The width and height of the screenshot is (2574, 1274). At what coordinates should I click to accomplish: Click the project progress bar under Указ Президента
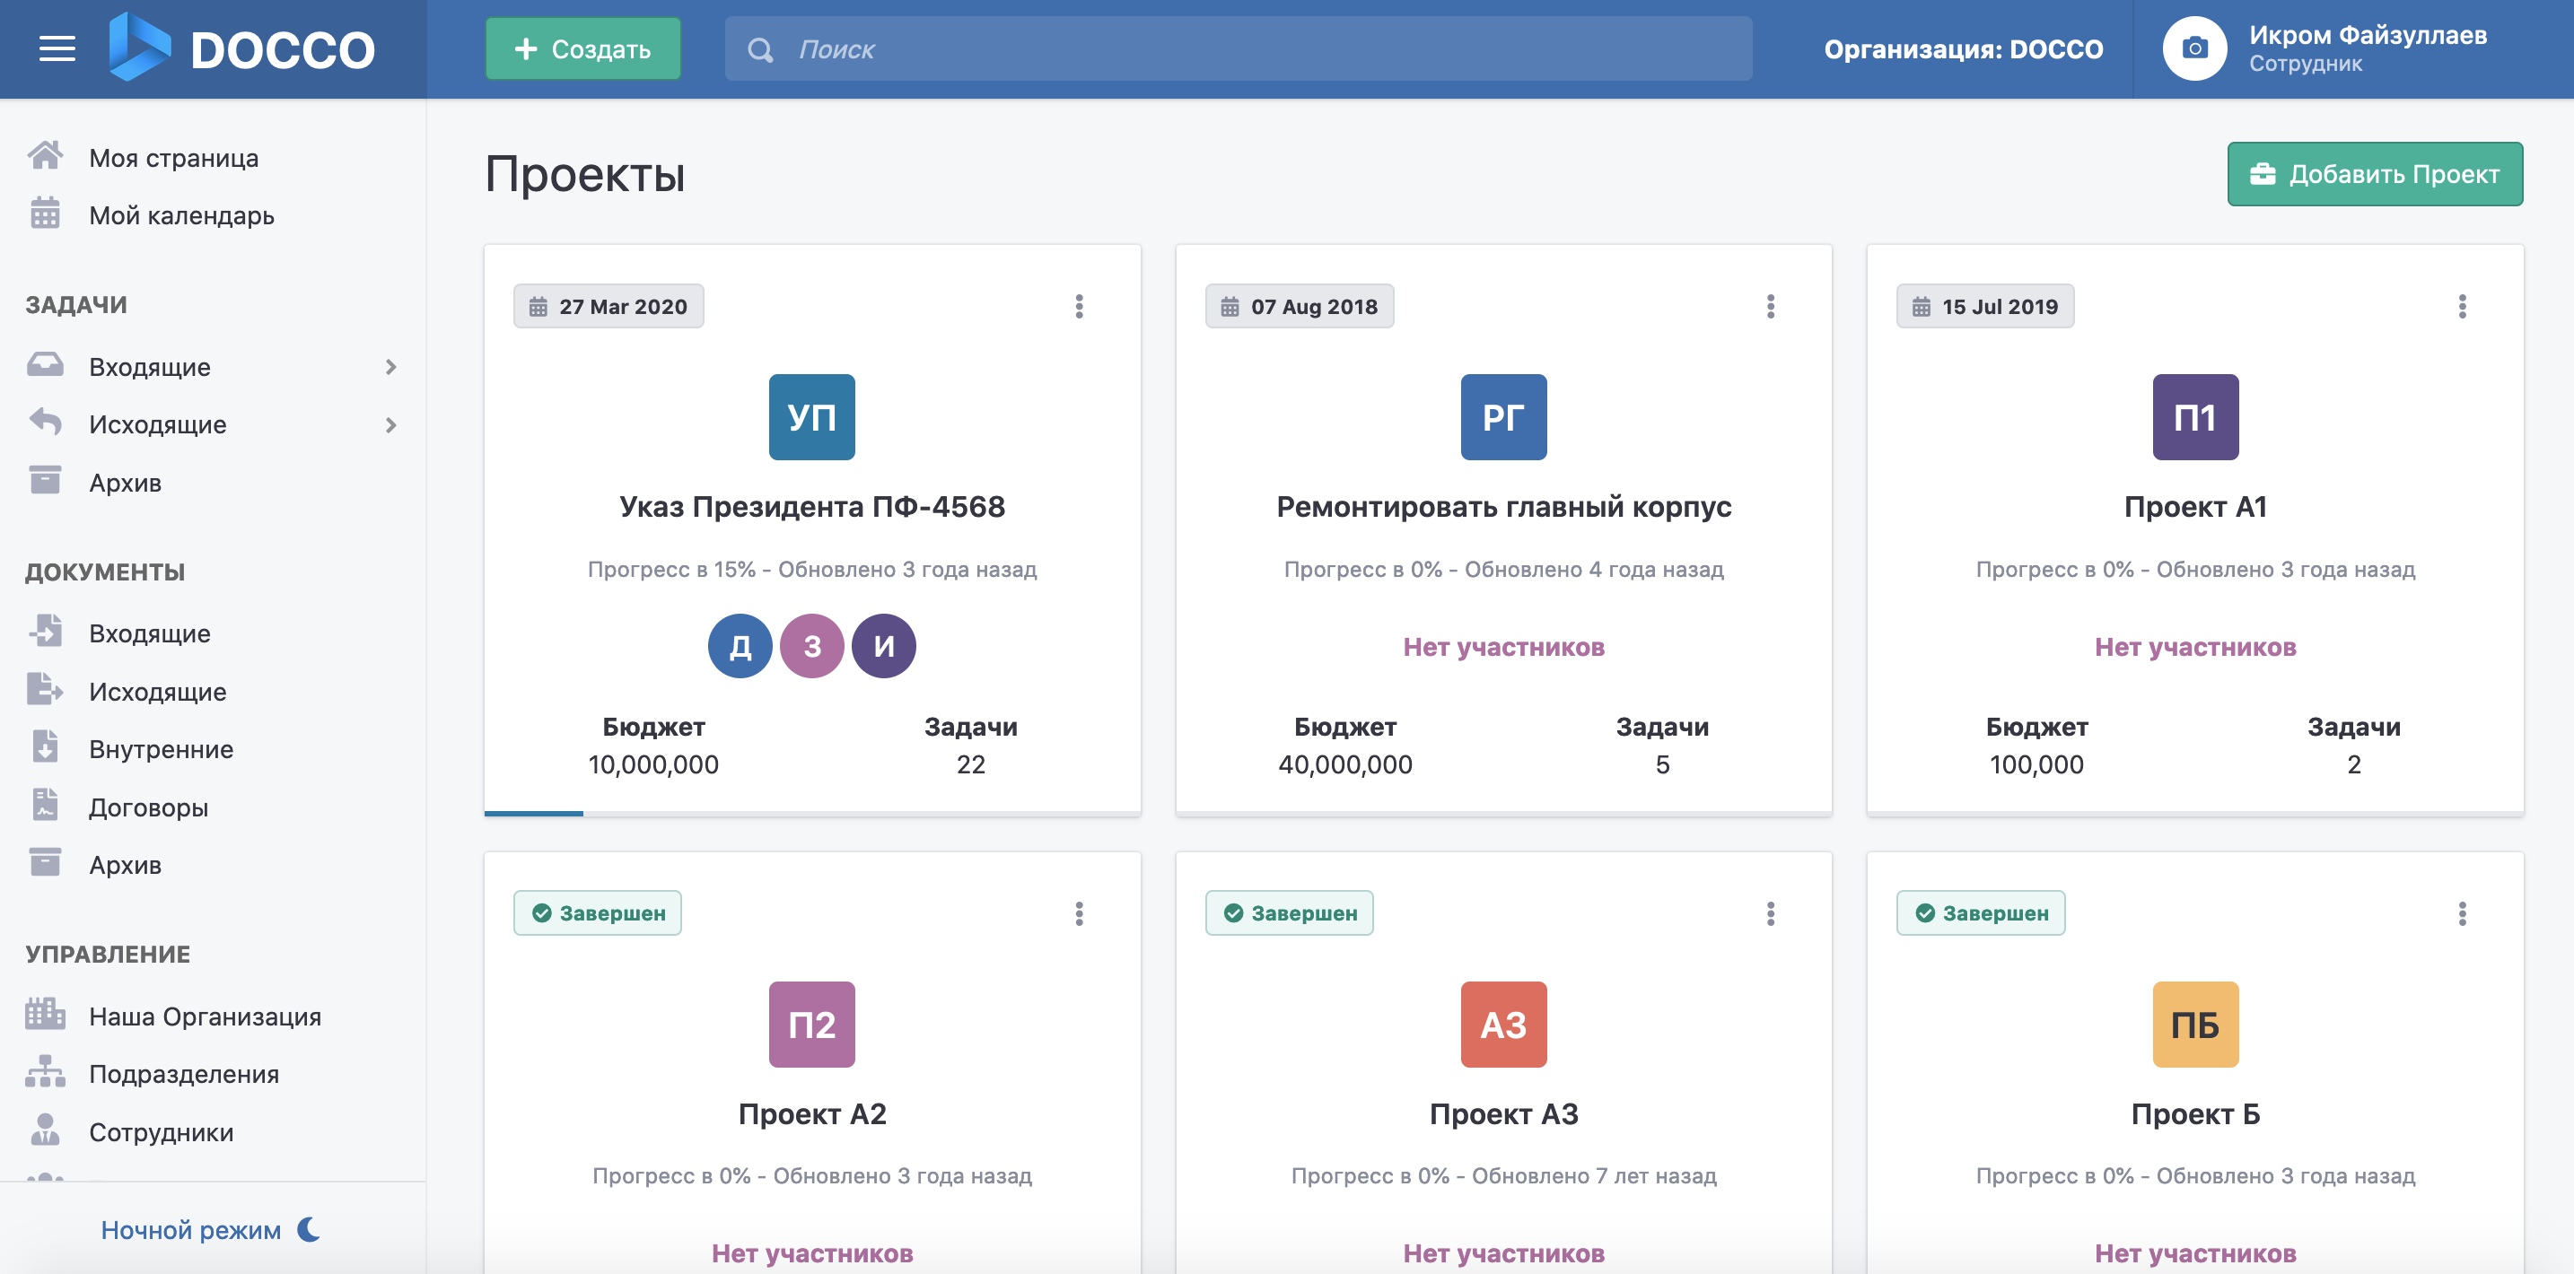[811, 814]
